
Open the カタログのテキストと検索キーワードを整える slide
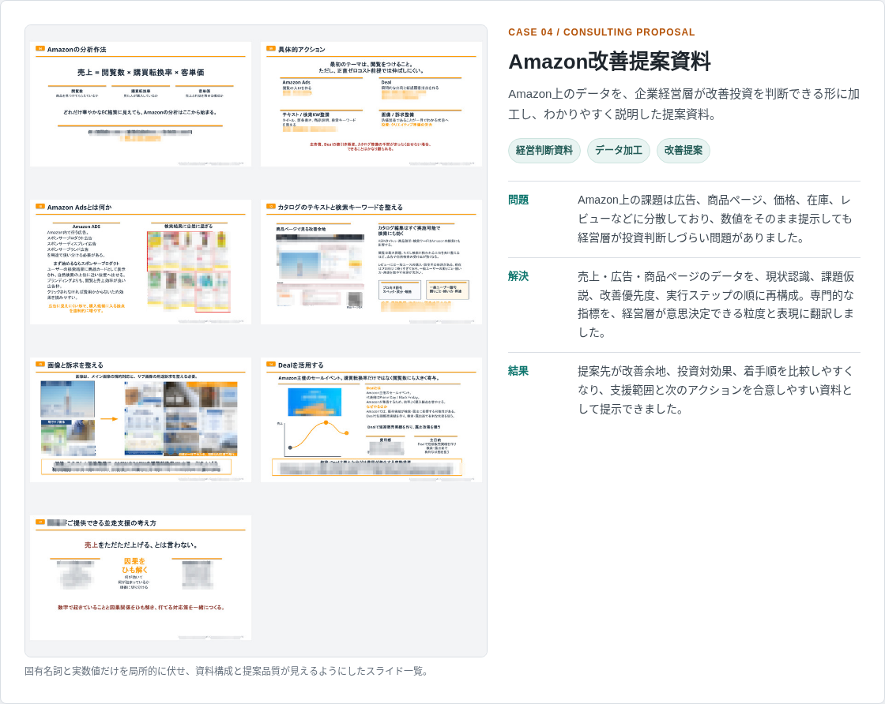pos(371,262)
